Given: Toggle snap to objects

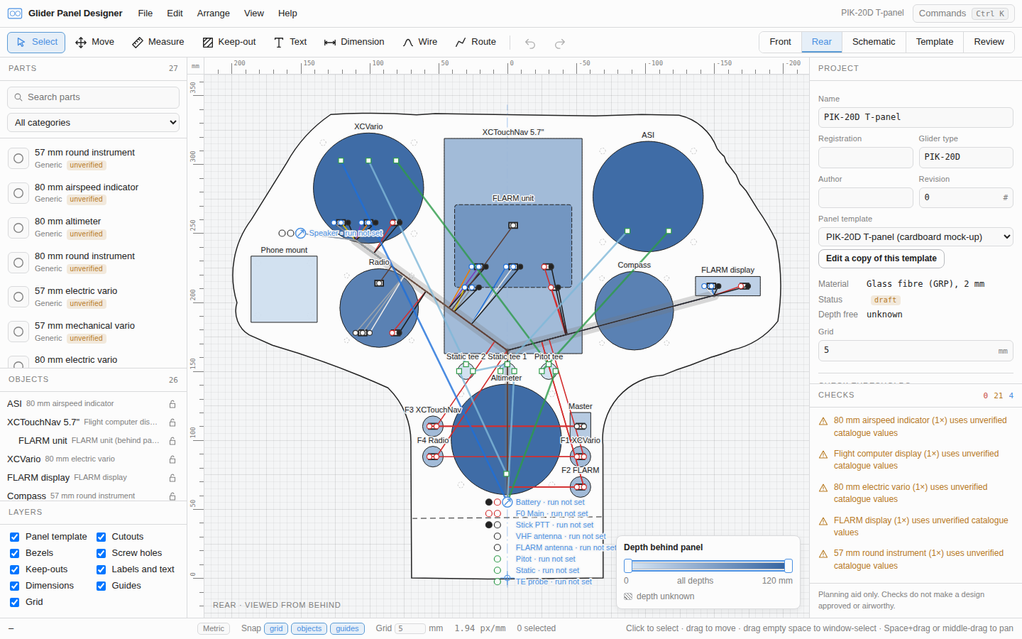Looking at the screenshot, I should pyautogui.click(x=309, y=628).
